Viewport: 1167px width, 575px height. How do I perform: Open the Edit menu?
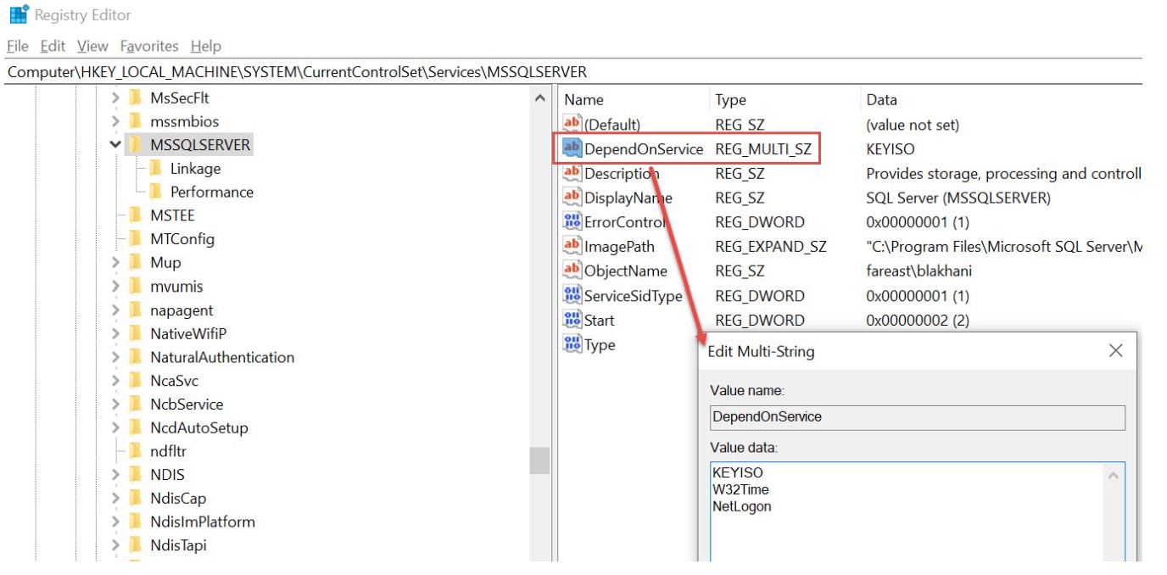pyautogui.click(x=53, y=46)
